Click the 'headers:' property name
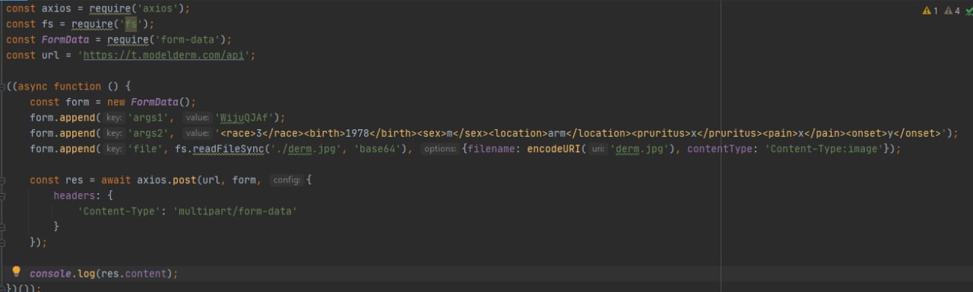The height and width of the screenshot is (292, 973). (78, 195)
